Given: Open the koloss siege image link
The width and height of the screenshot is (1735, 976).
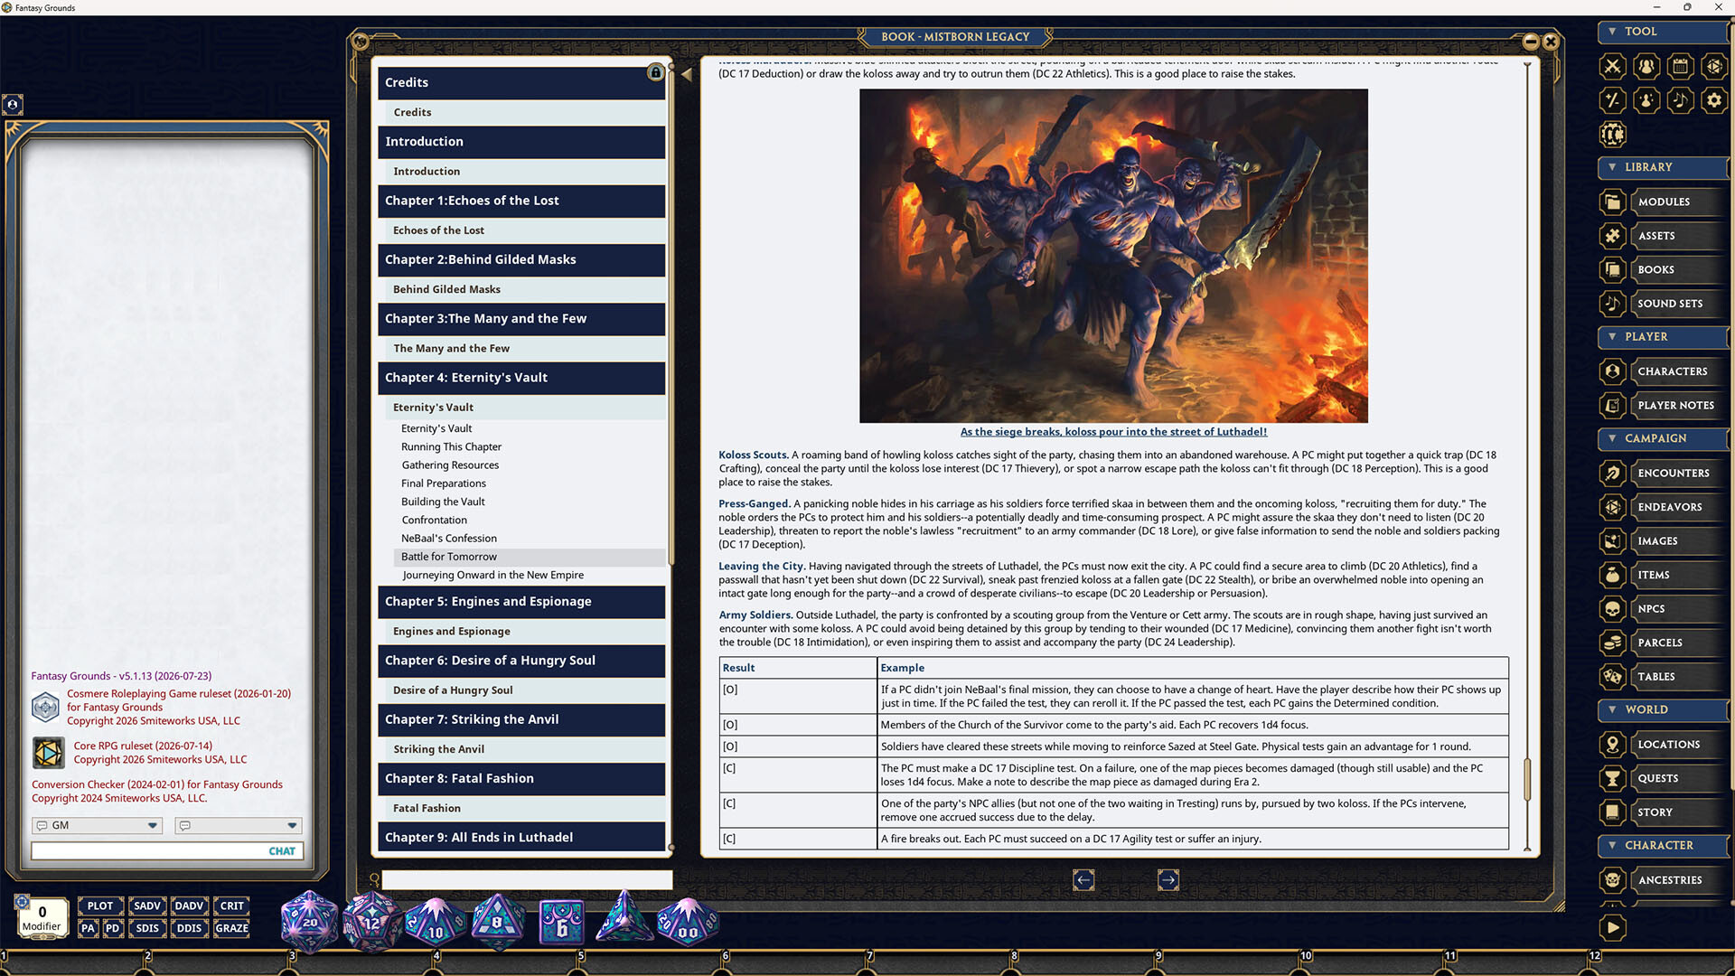Looking at the screenshot, I should click(x=1113, y=432).
